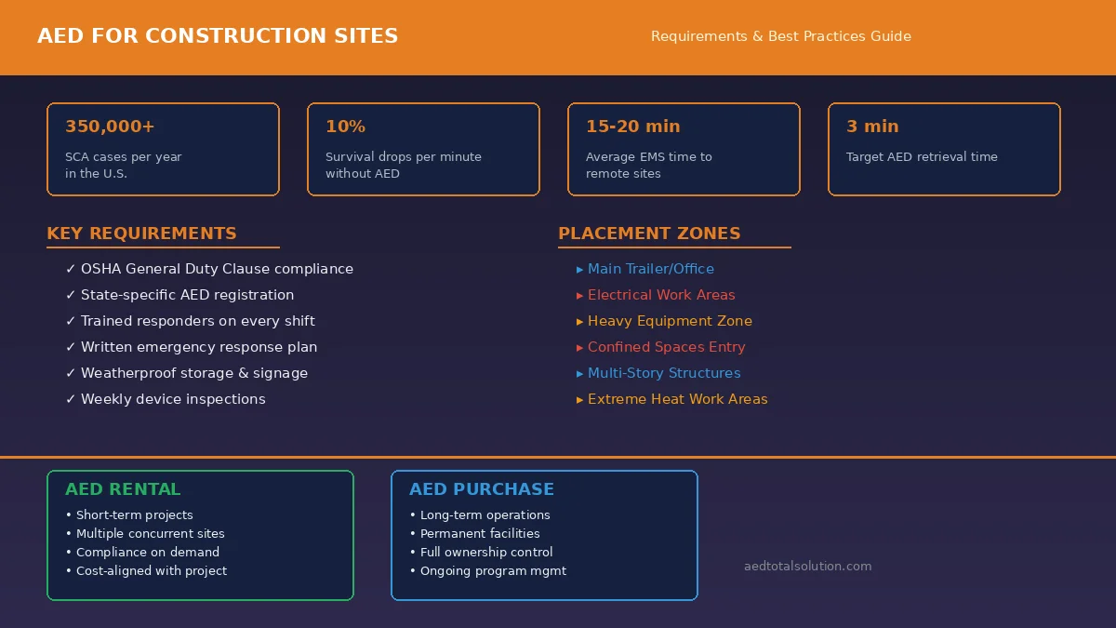This screenshot has width=1116, height=628.
Task: Click the Confined Spaces Entry link
Action: click(666, 347)
